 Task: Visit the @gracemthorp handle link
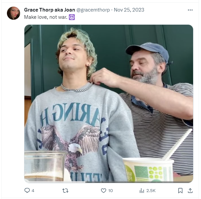coord(93,10)
